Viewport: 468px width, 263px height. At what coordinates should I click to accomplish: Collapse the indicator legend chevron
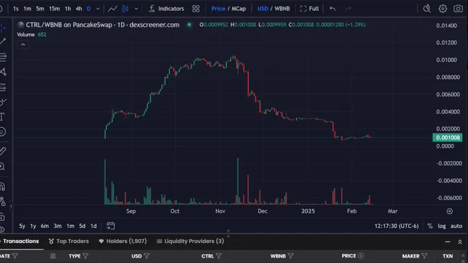pos(23,45)
